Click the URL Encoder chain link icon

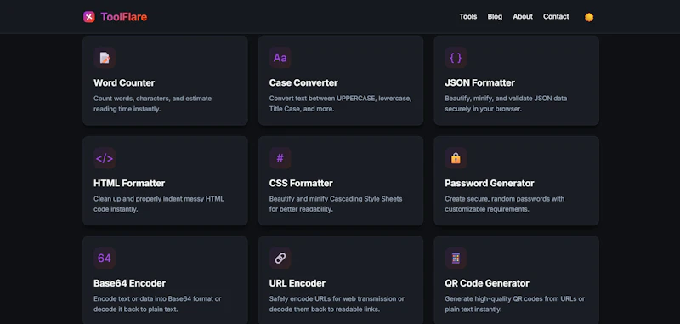[280, 258]
